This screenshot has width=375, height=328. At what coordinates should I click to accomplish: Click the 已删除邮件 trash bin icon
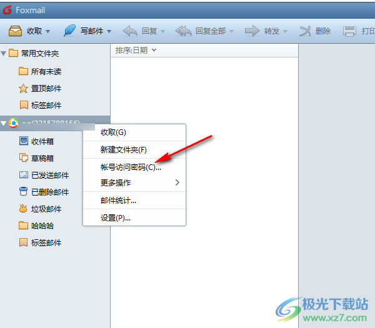[x=23, y=192]
